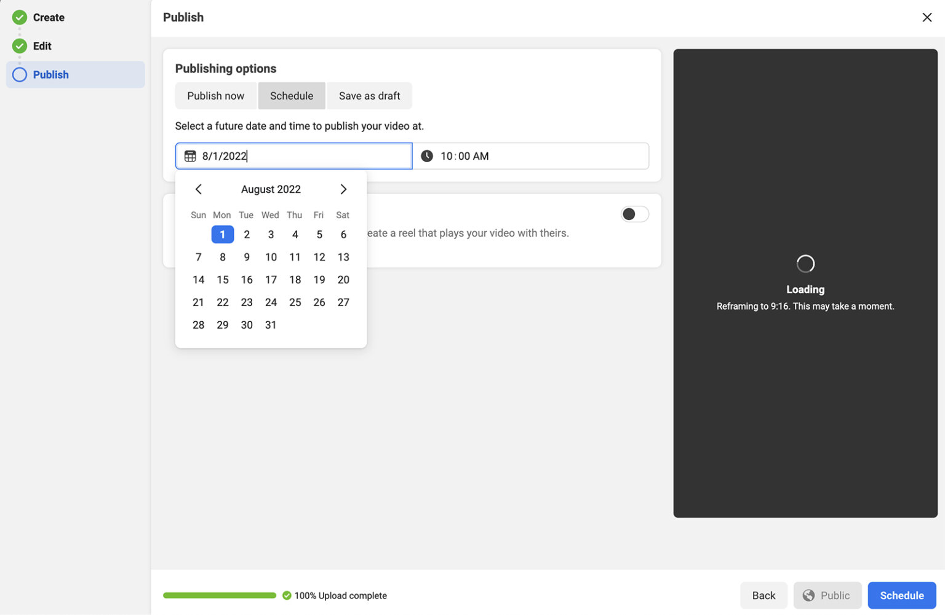Click the clock icon beside 10:00 AM
Screen dimensions: 945x615
(x=426, y=155)
